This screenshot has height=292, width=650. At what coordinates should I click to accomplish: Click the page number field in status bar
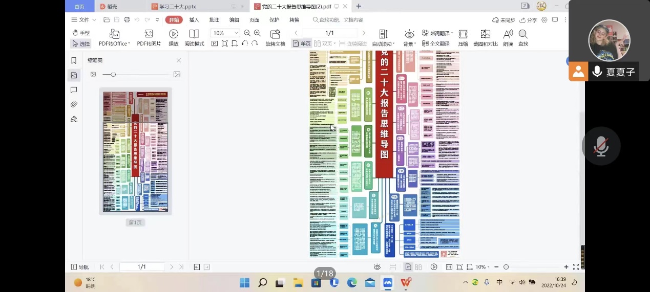coord(142,267)
